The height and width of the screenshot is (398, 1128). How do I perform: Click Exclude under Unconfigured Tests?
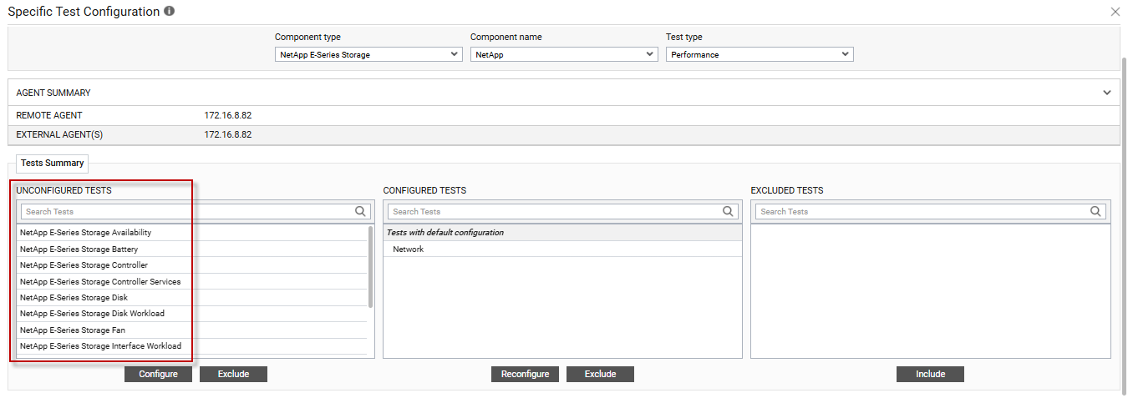tap(233, 374)
